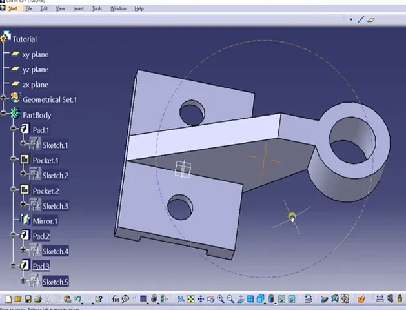The image size is (406, 310).
Task: Open the Insert menu
Action: click(x=78, y=8)
